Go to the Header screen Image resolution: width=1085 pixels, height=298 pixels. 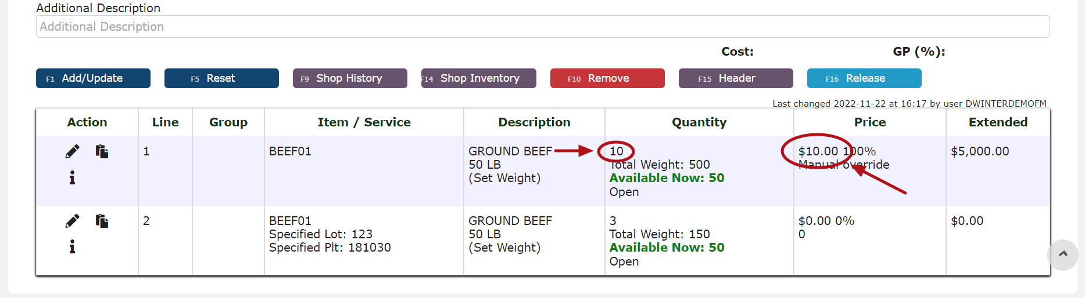pyautogui.click(x=736, y=78)
